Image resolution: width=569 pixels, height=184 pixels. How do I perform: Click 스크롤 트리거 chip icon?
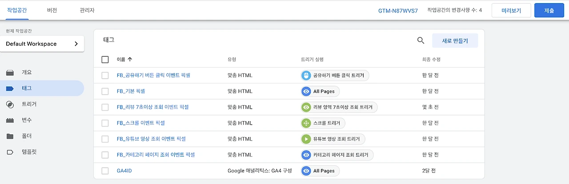pyautogui.click(x=306, y=123)
